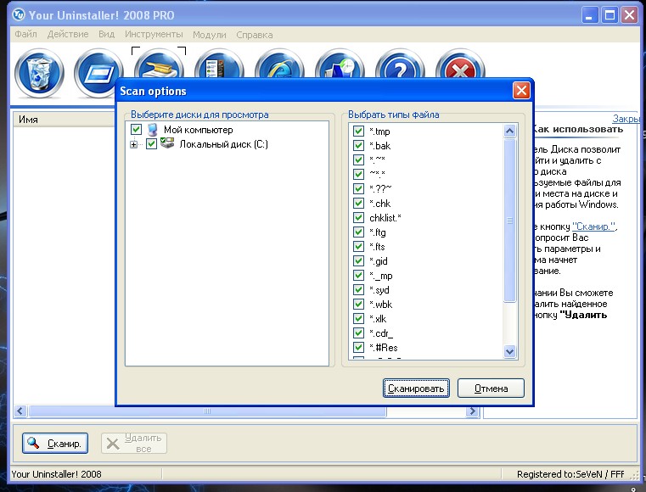Image resolution: width=646 pixels, height=492 pixels.
Task: Click the My Computer icon in drive tree
Action: coord(153,130)
